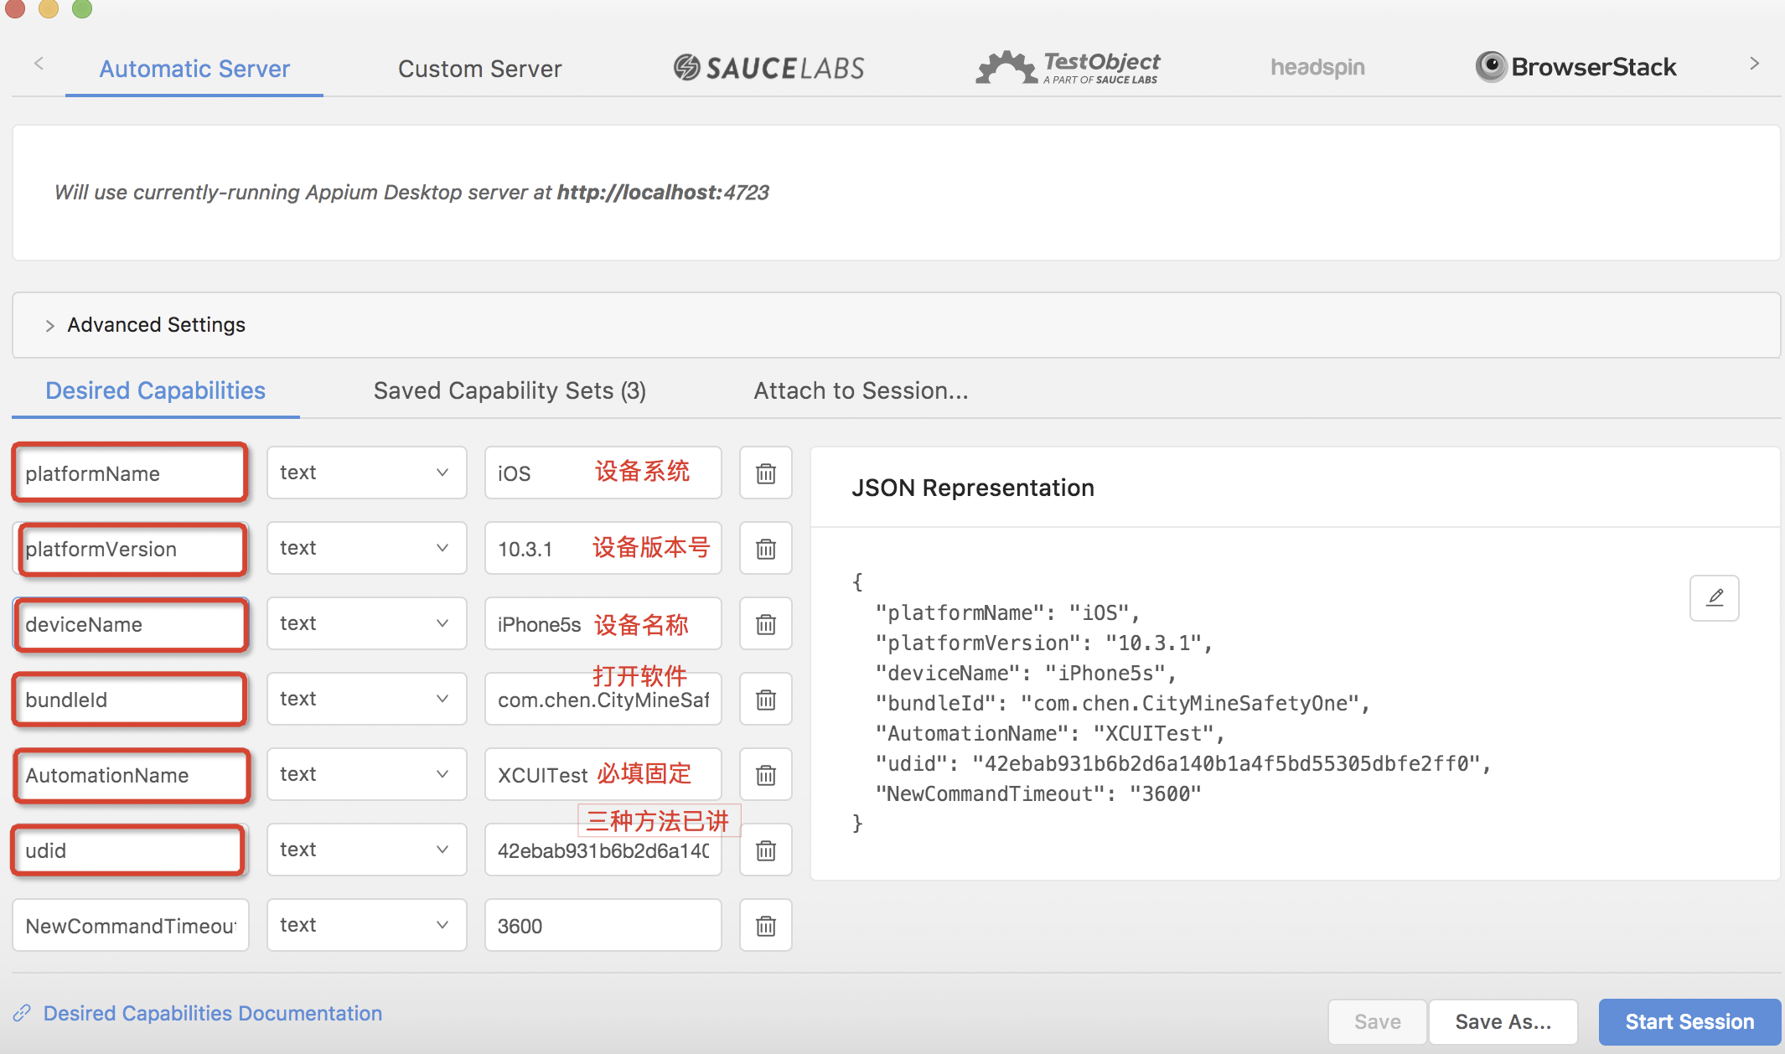
Task: Open type dropdown for deviceName
Action: [366, 623]
